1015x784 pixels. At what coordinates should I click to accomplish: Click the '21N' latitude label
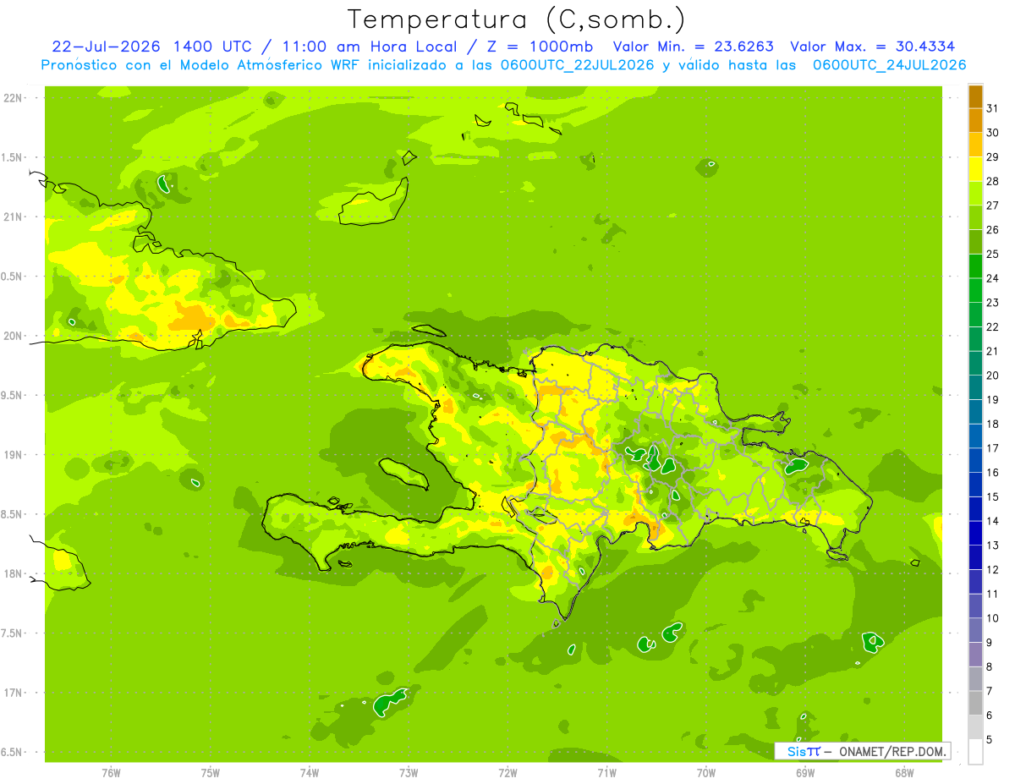tap(14, 217)
